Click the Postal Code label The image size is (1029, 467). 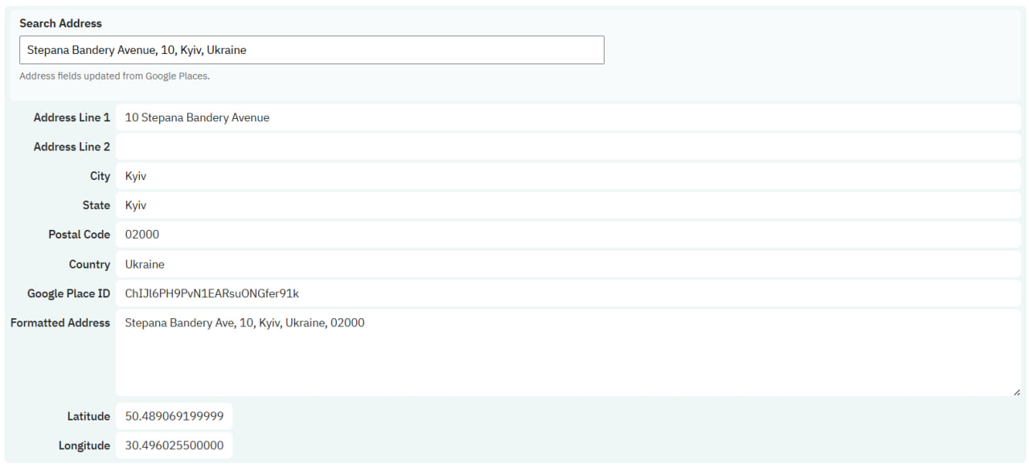click(79, 235)
